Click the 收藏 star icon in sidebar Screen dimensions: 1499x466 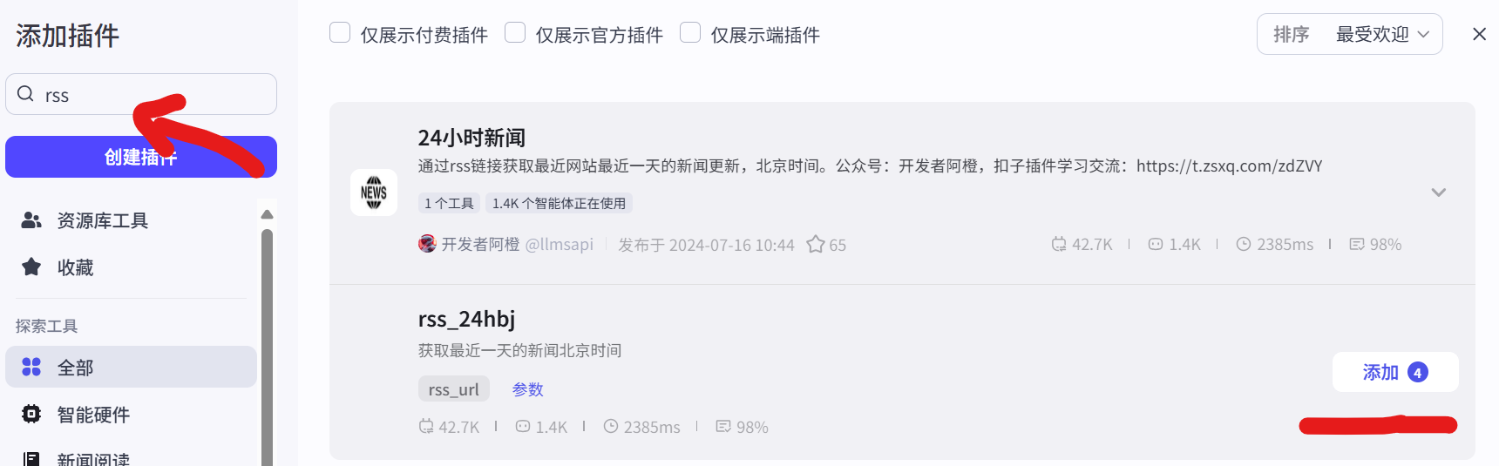31,267
